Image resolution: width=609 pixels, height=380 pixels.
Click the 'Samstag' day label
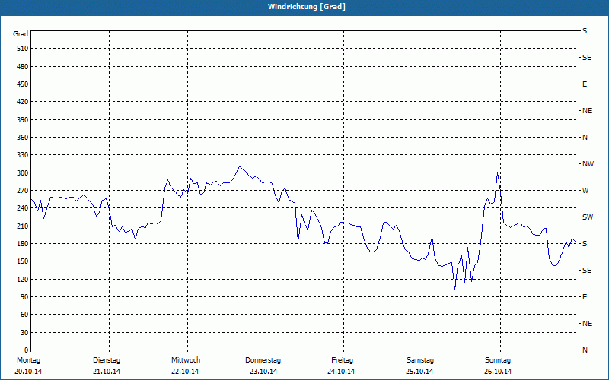(420, 360)
